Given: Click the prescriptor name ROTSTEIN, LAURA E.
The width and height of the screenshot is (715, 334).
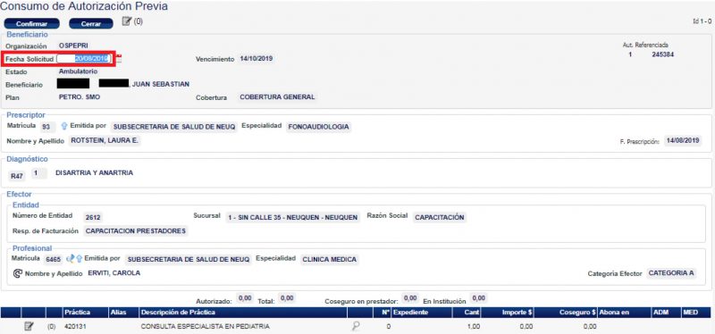Looking at the screenshot, I should (105, 141).
